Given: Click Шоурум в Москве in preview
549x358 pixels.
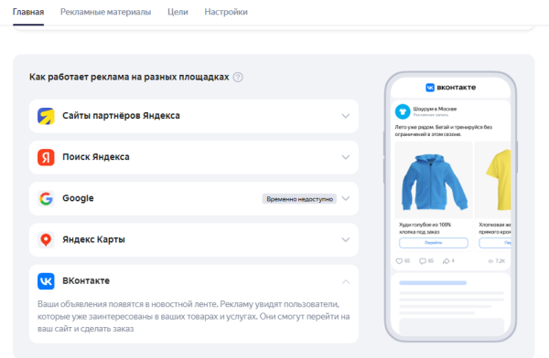Looking at the screenshot, I should 435,109.
